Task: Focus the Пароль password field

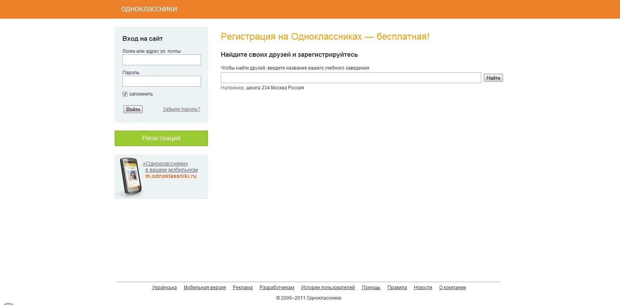Action: pyautogui.click(x=162, y=81)
